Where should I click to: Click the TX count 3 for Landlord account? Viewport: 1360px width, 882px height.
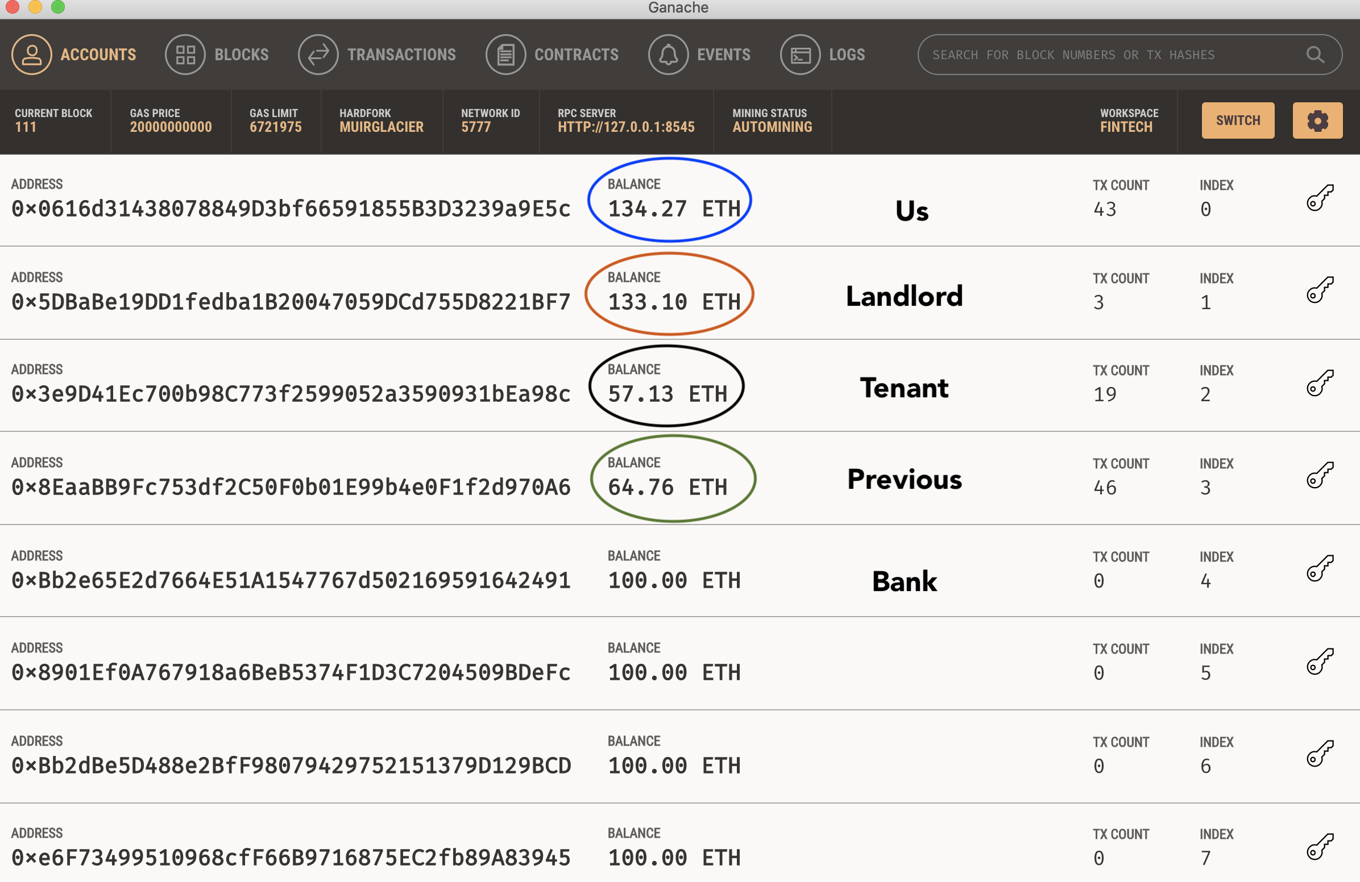pyautogui.click(x=1098, y=302)
